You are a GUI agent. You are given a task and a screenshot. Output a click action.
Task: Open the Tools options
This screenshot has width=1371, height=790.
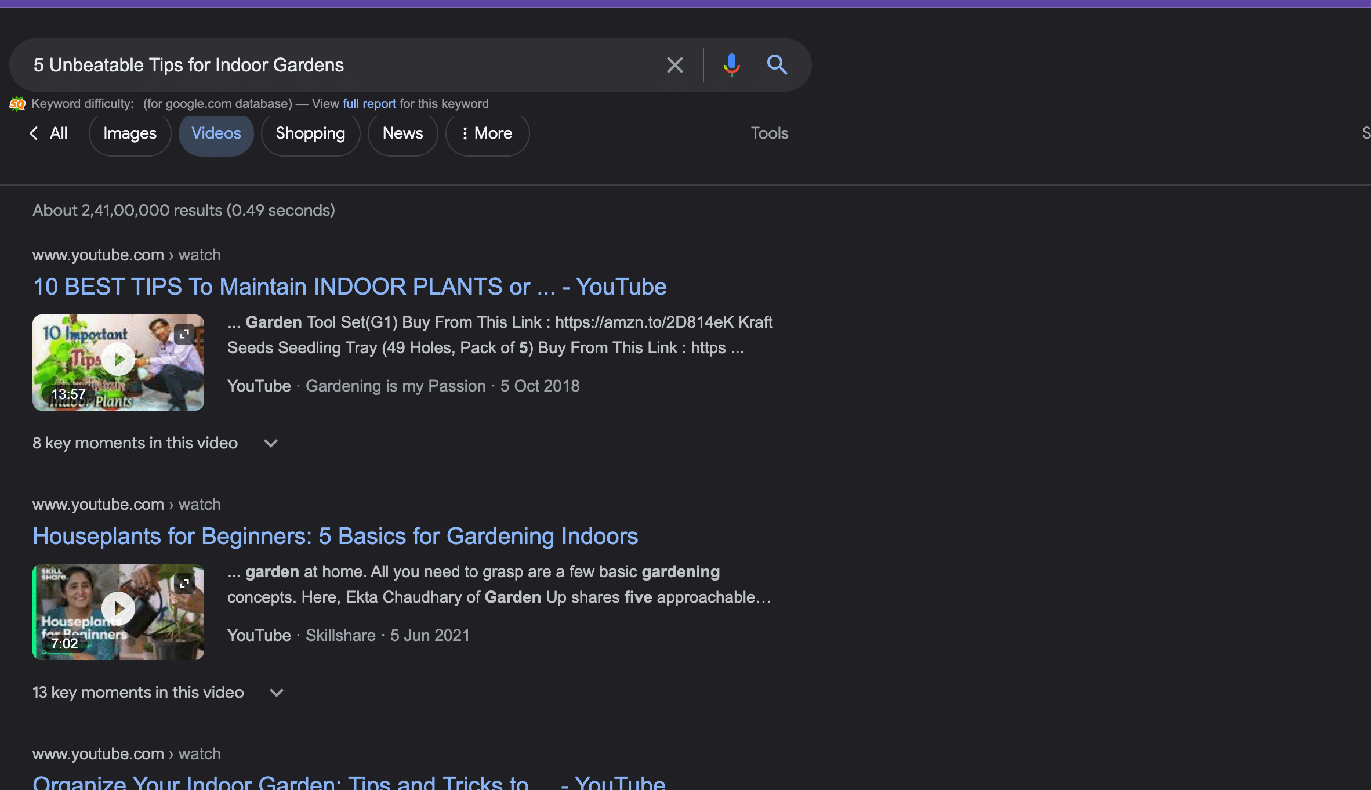[x=770, y=133]
